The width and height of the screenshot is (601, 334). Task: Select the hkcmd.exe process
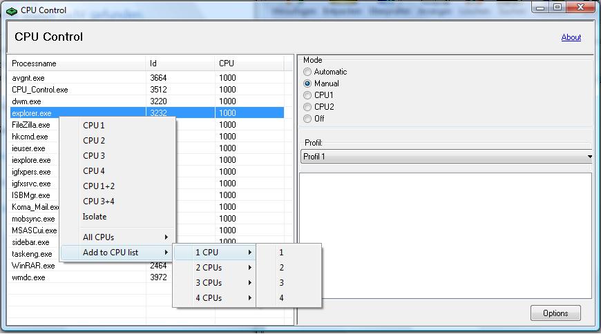coord(30,137)
